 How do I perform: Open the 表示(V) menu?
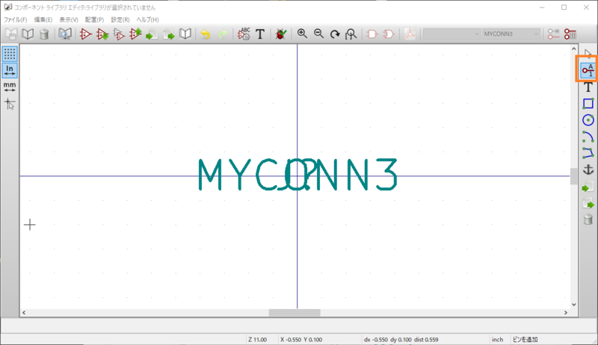pyautogui.click(x=69, y=19)
